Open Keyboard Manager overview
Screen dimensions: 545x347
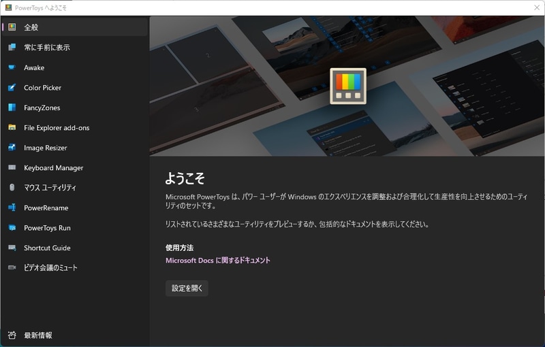(x=75, y=167)
